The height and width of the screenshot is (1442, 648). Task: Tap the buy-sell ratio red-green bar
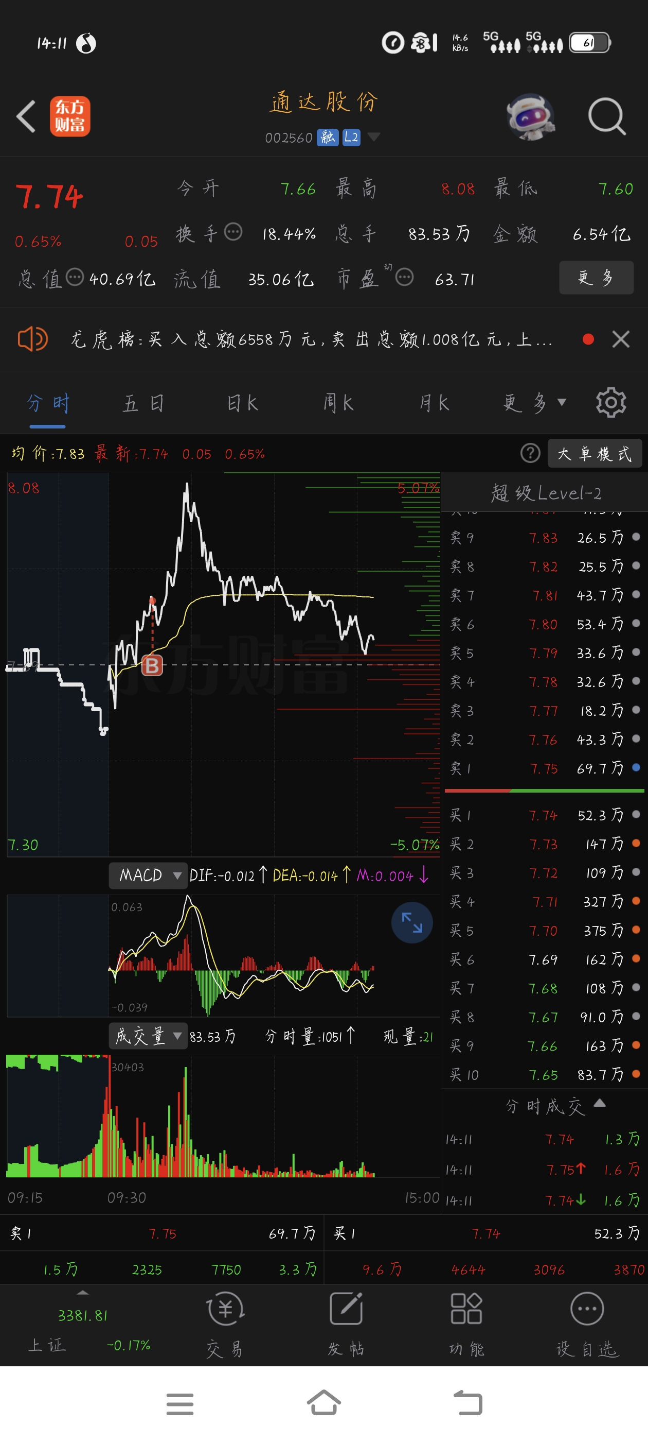tap(545, 791)
